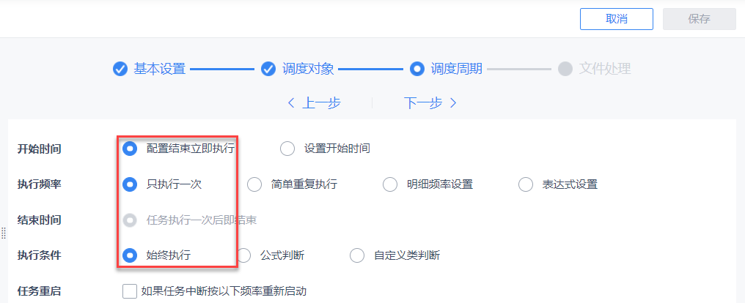Click the 文件处理 gray step circle icon
This screenshot has height=303, width=745.
[x=565, y=69]
